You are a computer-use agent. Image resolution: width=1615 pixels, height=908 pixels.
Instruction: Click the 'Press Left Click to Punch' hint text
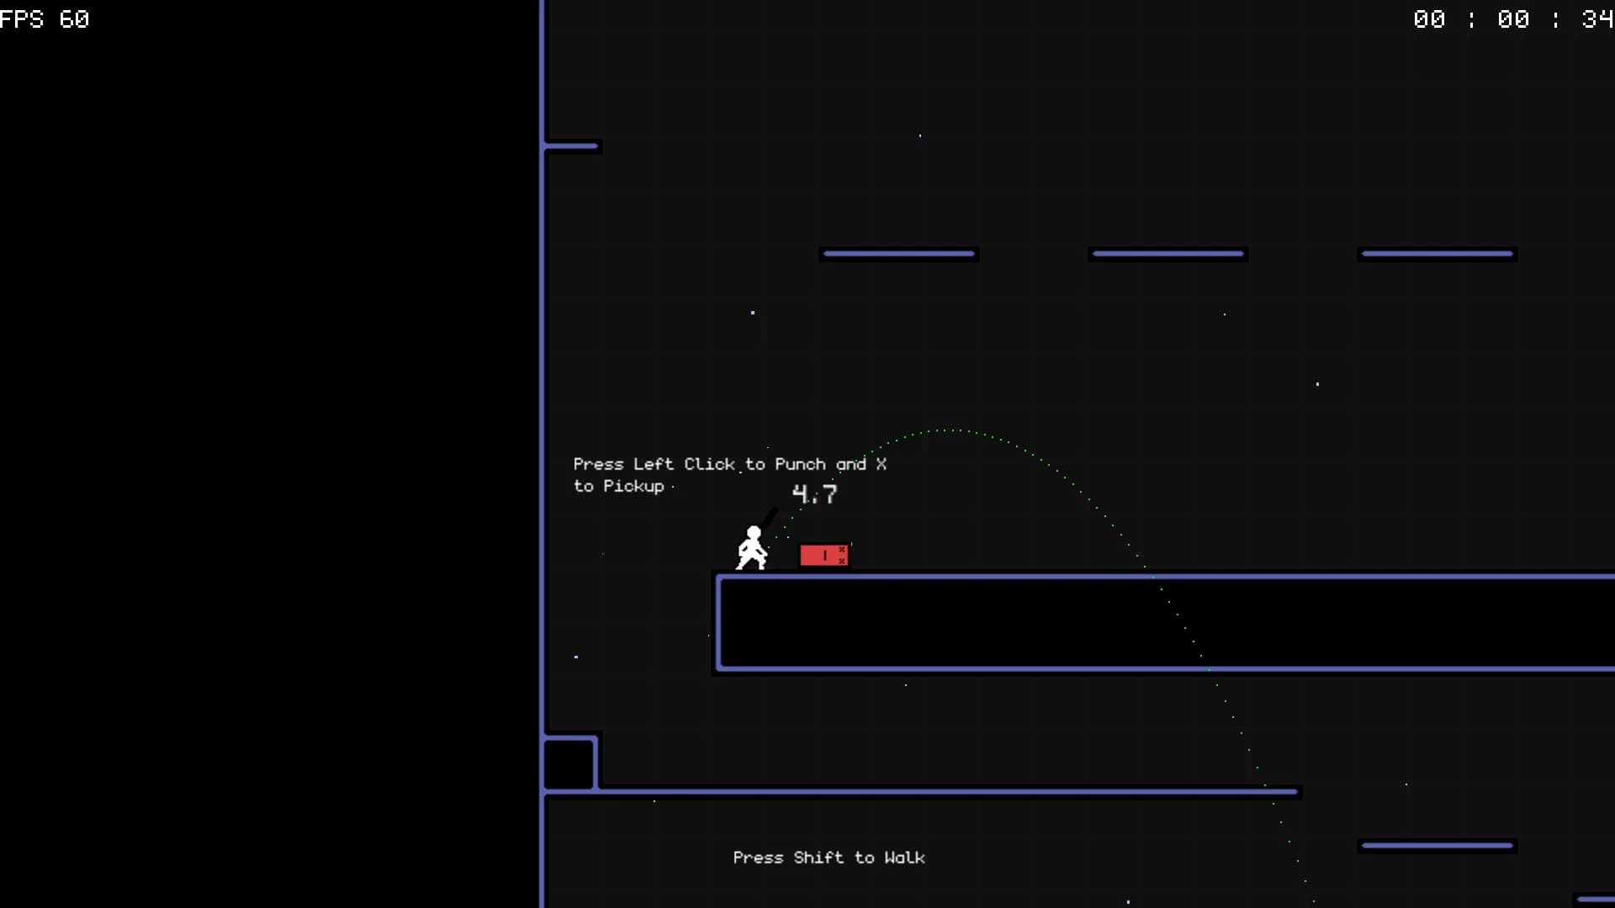pyautogui.click(x=730, y=475)
